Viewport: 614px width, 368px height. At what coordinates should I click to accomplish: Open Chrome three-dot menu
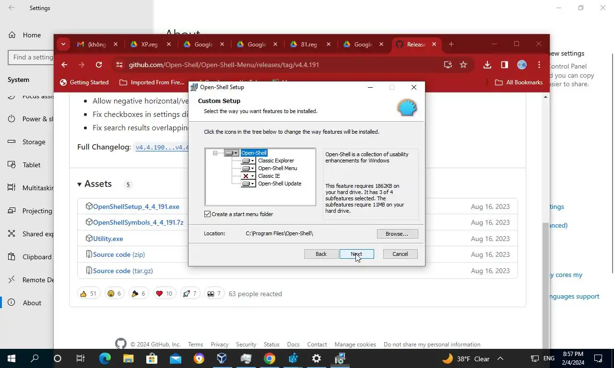pos(539,65)
